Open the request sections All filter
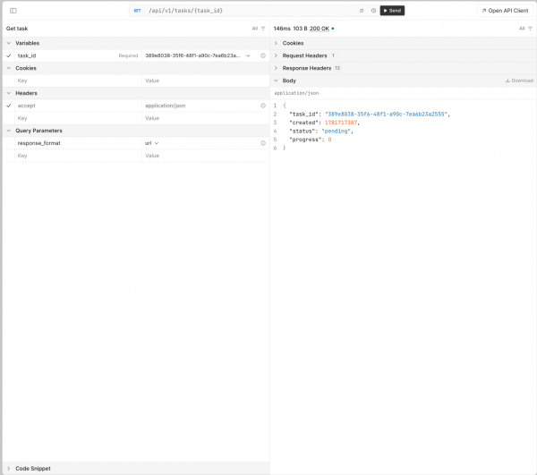 259,29
